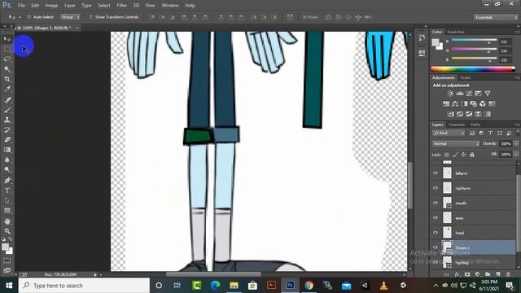Open the Image menu

(x=51, y=6)
